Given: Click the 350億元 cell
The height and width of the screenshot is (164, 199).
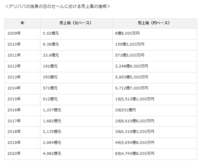Looking at the screenshot, I should coord(76,78).
